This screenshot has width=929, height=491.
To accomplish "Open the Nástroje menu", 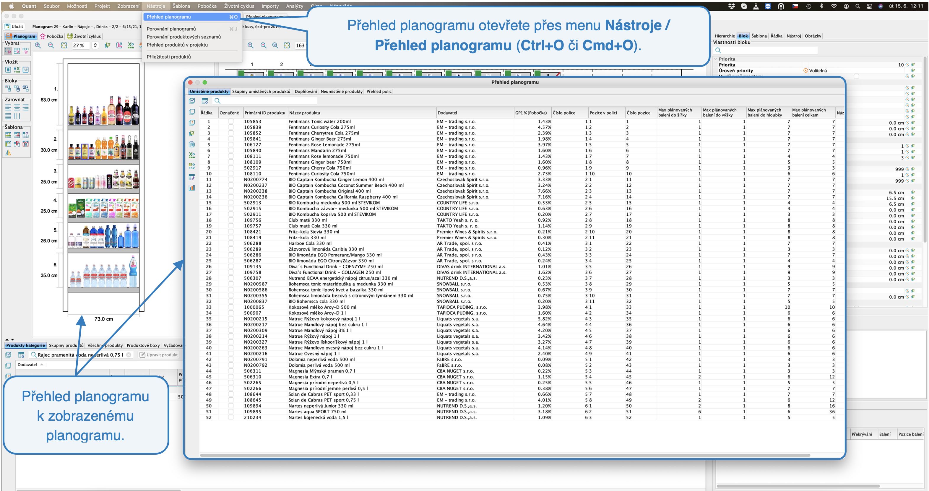I will click(156, 6).
